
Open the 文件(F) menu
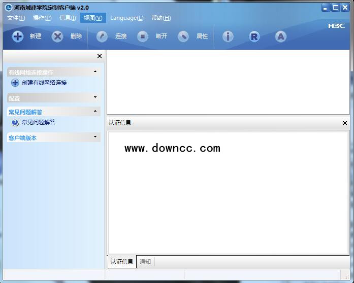[x=16, y=18]
